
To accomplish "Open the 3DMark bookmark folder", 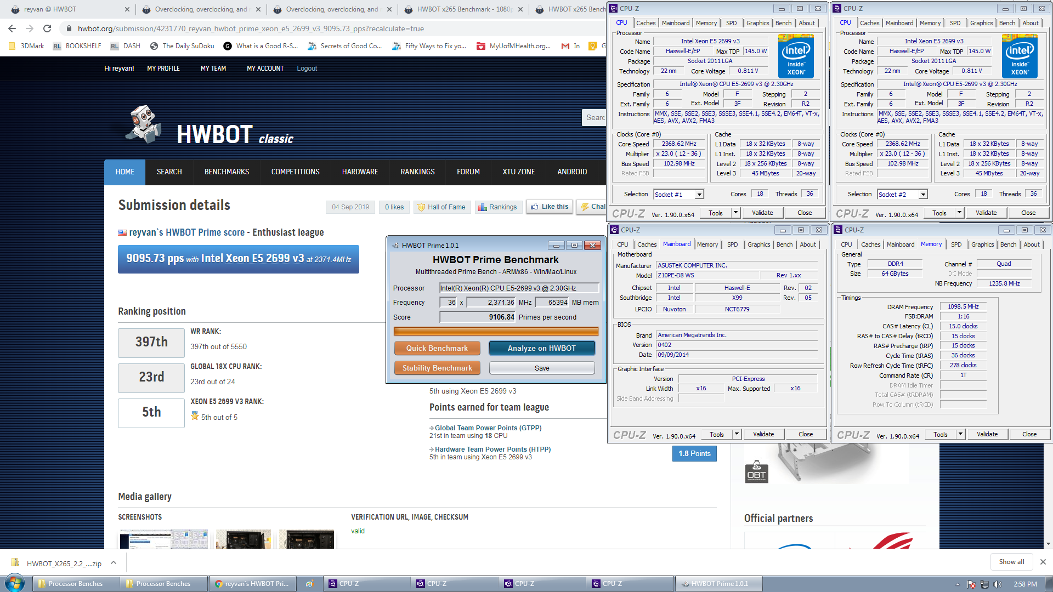I will coord(26,46).
